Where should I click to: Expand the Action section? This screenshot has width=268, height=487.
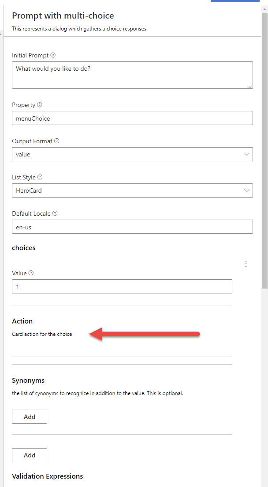[x=22, y=321]
